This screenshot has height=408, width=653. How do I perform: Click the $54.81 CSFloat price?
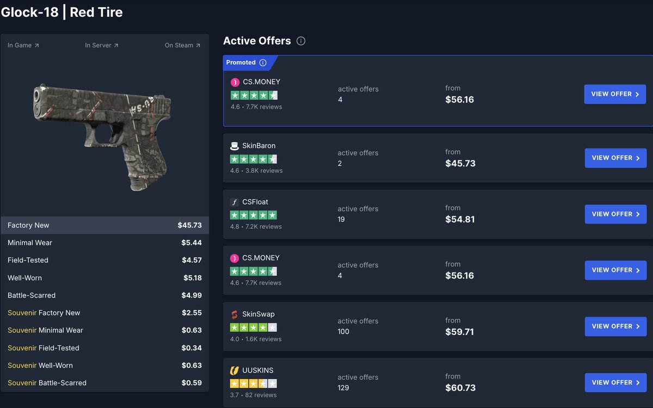point(460,220)
